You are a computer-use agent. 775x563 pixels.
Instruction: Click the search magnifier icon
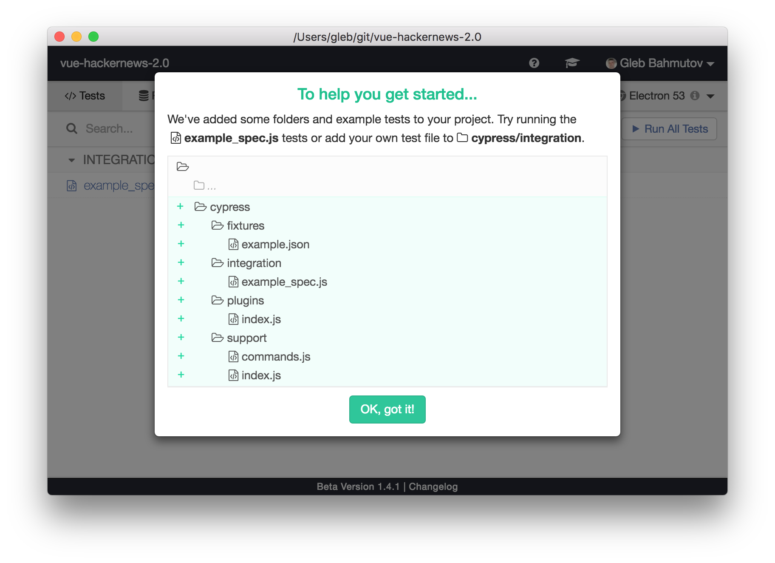pyautogui.click(x=72, y=128)
